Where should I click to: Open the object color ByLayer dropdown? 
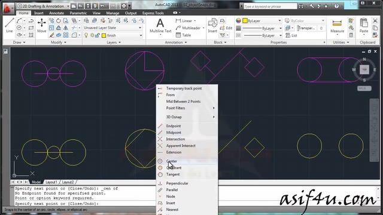[x=262, y=21]
